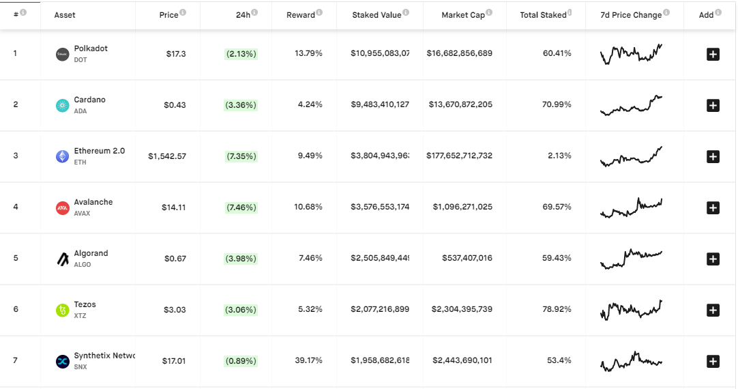This screenshot has height=389, width=738.
Task: View Ethereum 2.0 7d price sparkline chart
Action: pyautogui.click(x=631, y=156)
